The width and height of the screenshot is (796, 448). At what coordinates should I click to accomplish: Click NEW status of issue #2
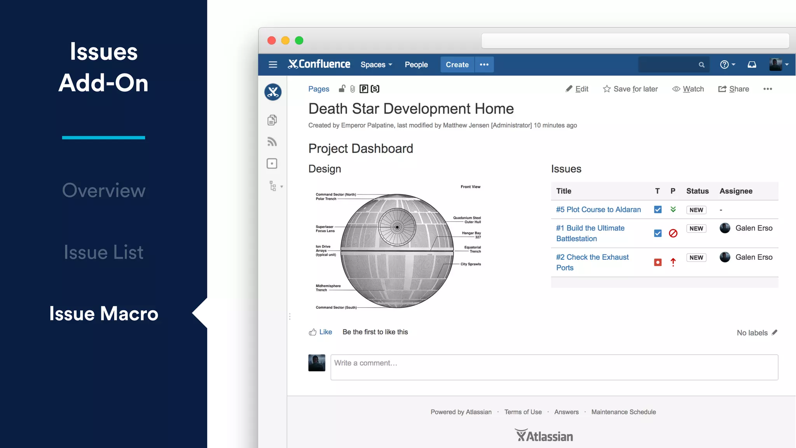(696, 258)
